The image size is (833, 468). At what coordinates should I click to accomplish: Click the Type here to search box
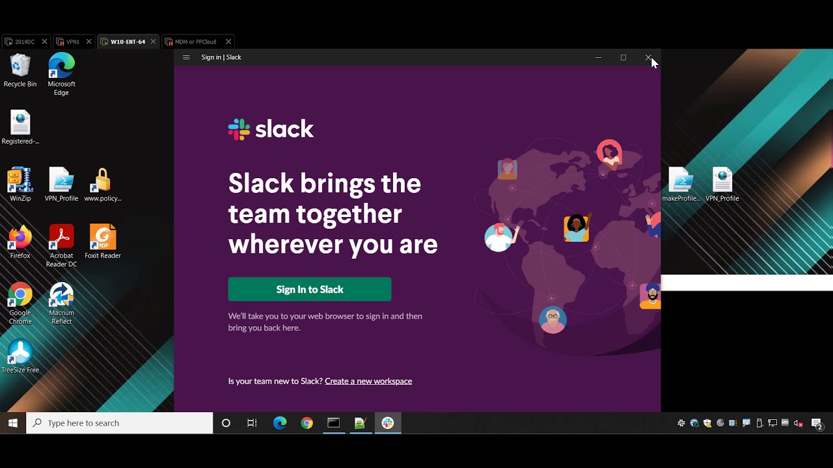(x=120, y=423)
